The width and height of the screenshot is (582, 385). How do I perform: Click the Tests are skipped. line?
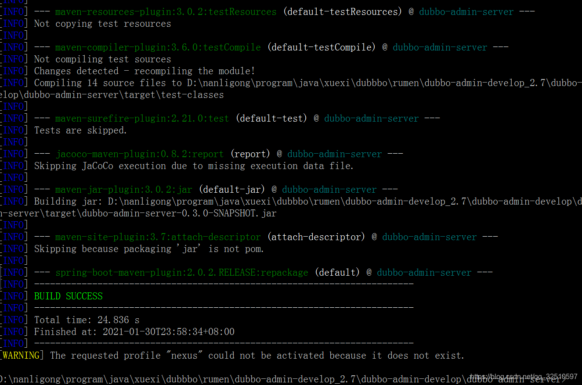click(80, 130)
